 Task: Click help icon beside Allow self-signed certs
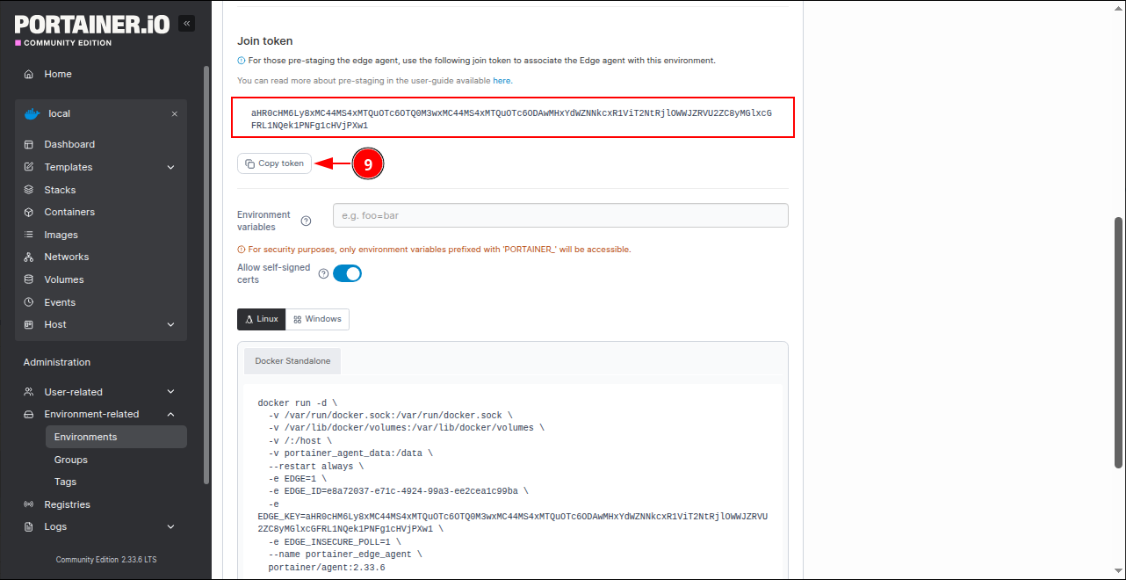pos(323,273)
